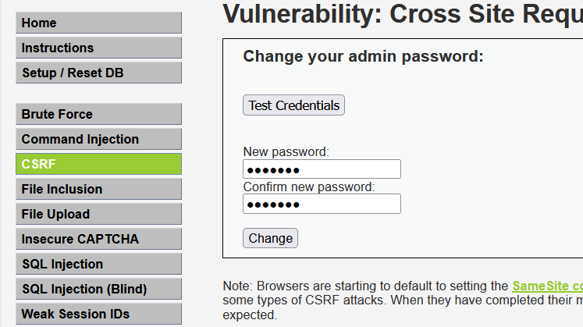Go to the Instructions page
Screen dimensions: 583x327
point(98,48)
